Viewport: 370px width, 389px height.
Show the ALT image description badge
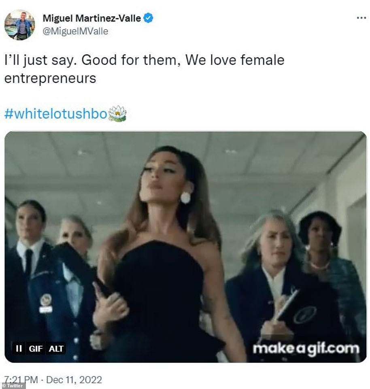tap(56, 349)
